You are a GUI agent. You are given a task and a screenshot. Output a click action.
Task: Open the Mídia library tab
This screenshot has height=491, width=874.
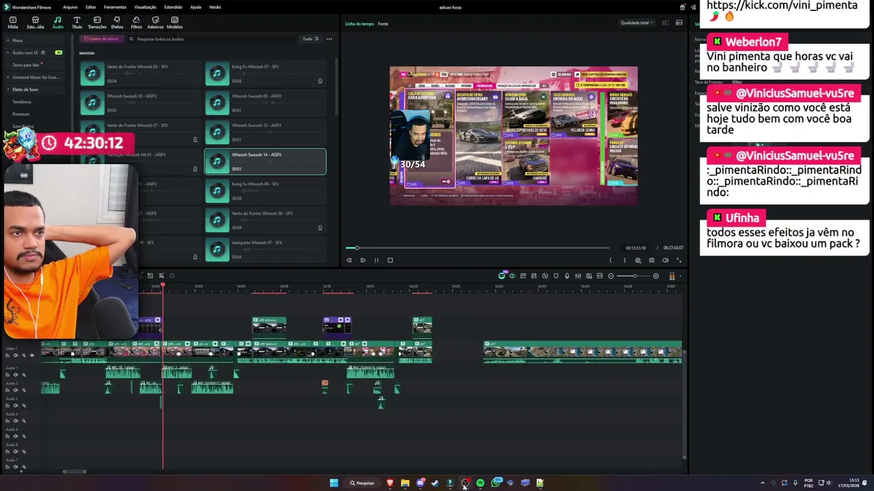tap(13, 23)
